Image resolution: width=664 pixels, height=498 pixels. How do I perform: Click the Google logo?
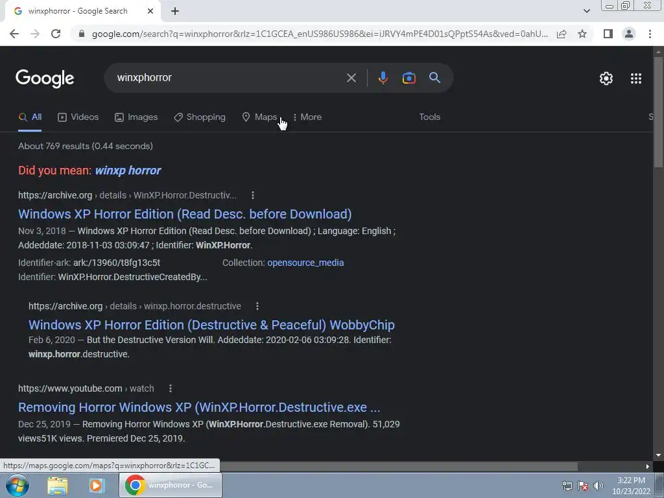pos(45,78)
